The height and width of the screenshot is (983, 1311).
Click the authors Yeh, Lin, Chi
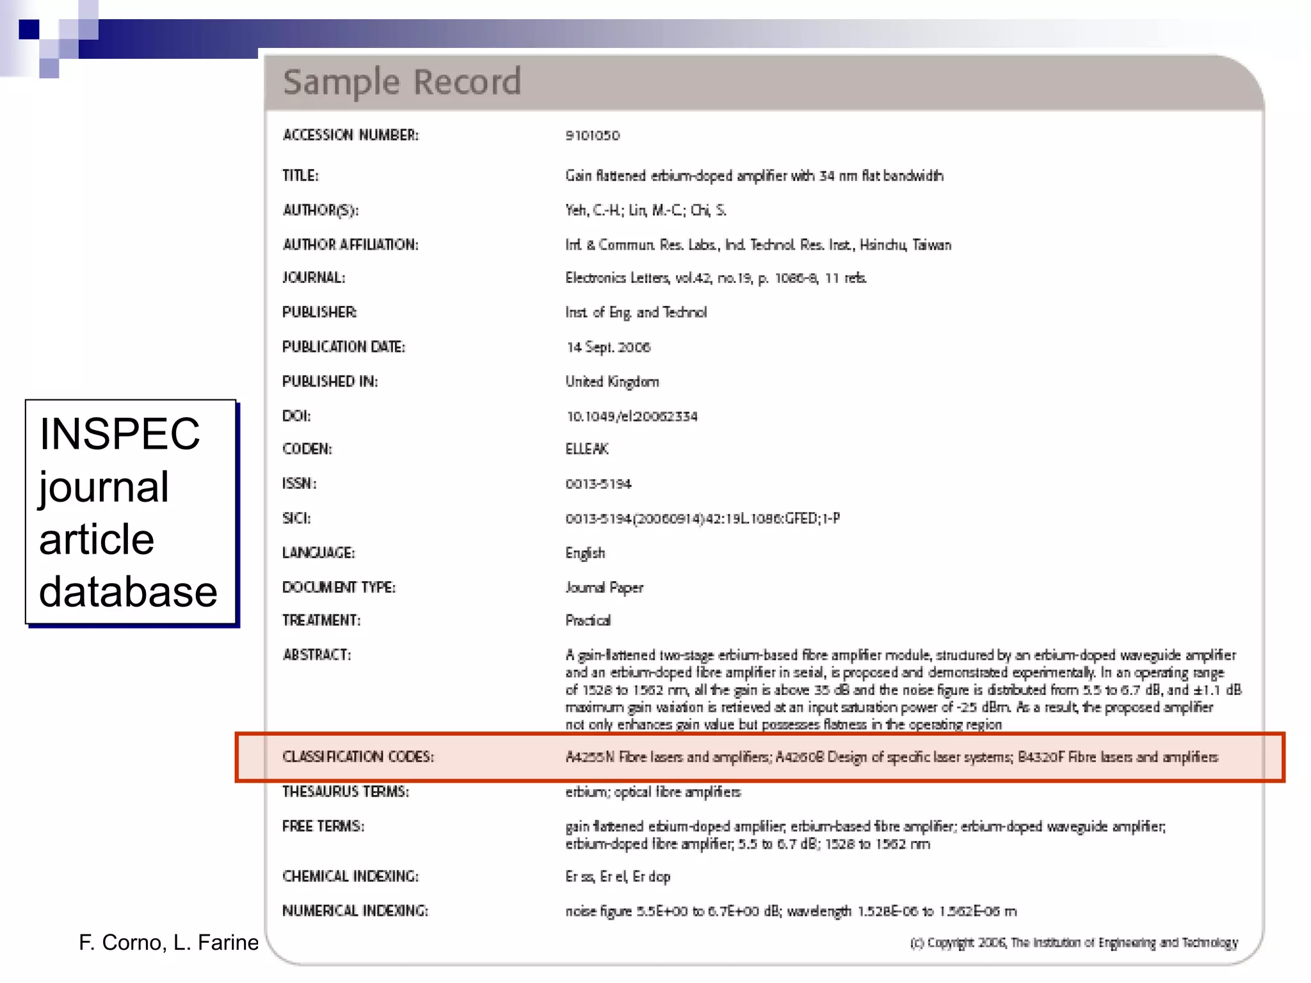coord(645,211)
